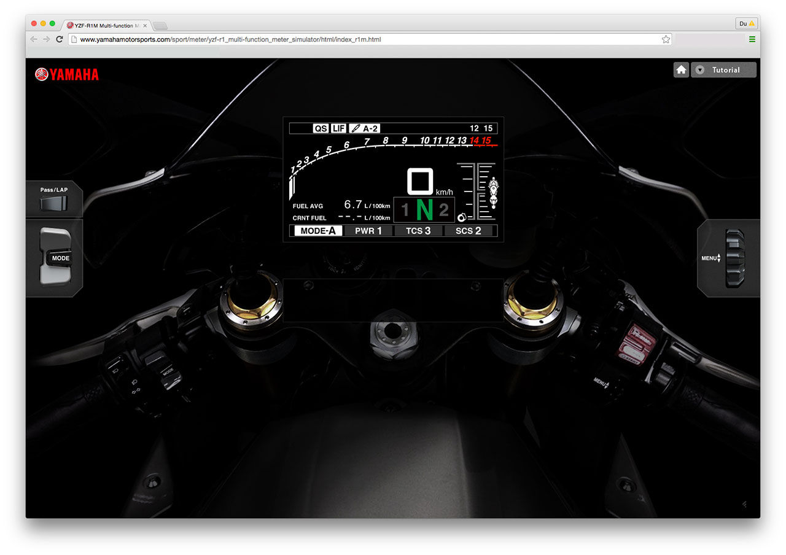Select MODE-A on the meter display

[317, 231]
